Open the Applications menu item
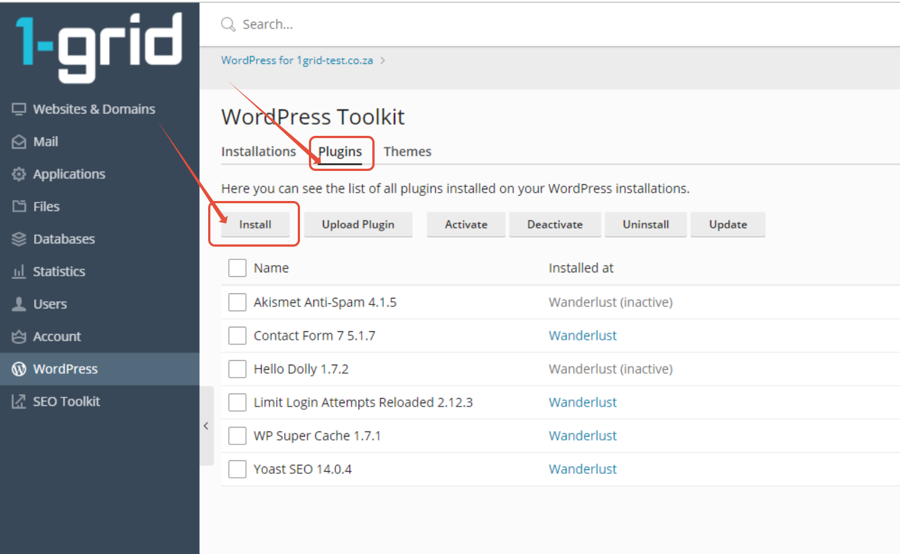The width and height of the screenshot is (900, 554). [x=100, y=174]
